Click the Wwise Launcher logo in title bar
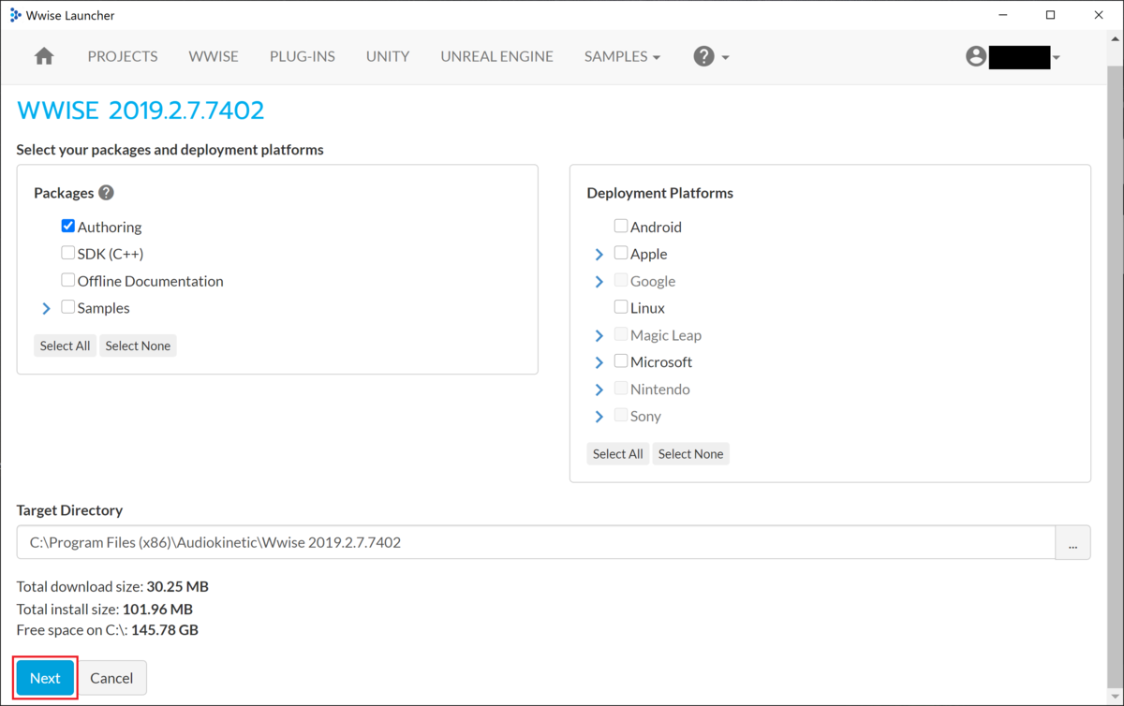The image size is (1124, 706). tap(15, 15)
